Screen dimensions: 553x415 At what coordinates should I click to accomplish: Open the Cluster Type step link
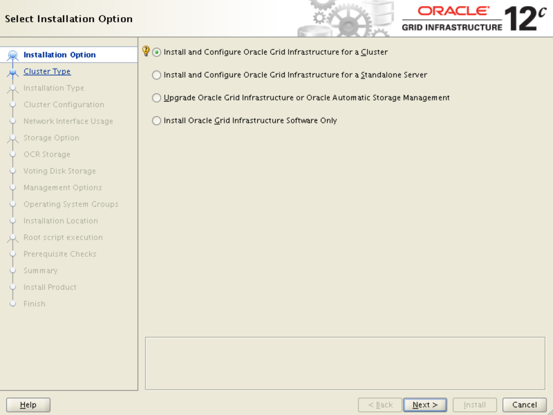tap(47, 71)
